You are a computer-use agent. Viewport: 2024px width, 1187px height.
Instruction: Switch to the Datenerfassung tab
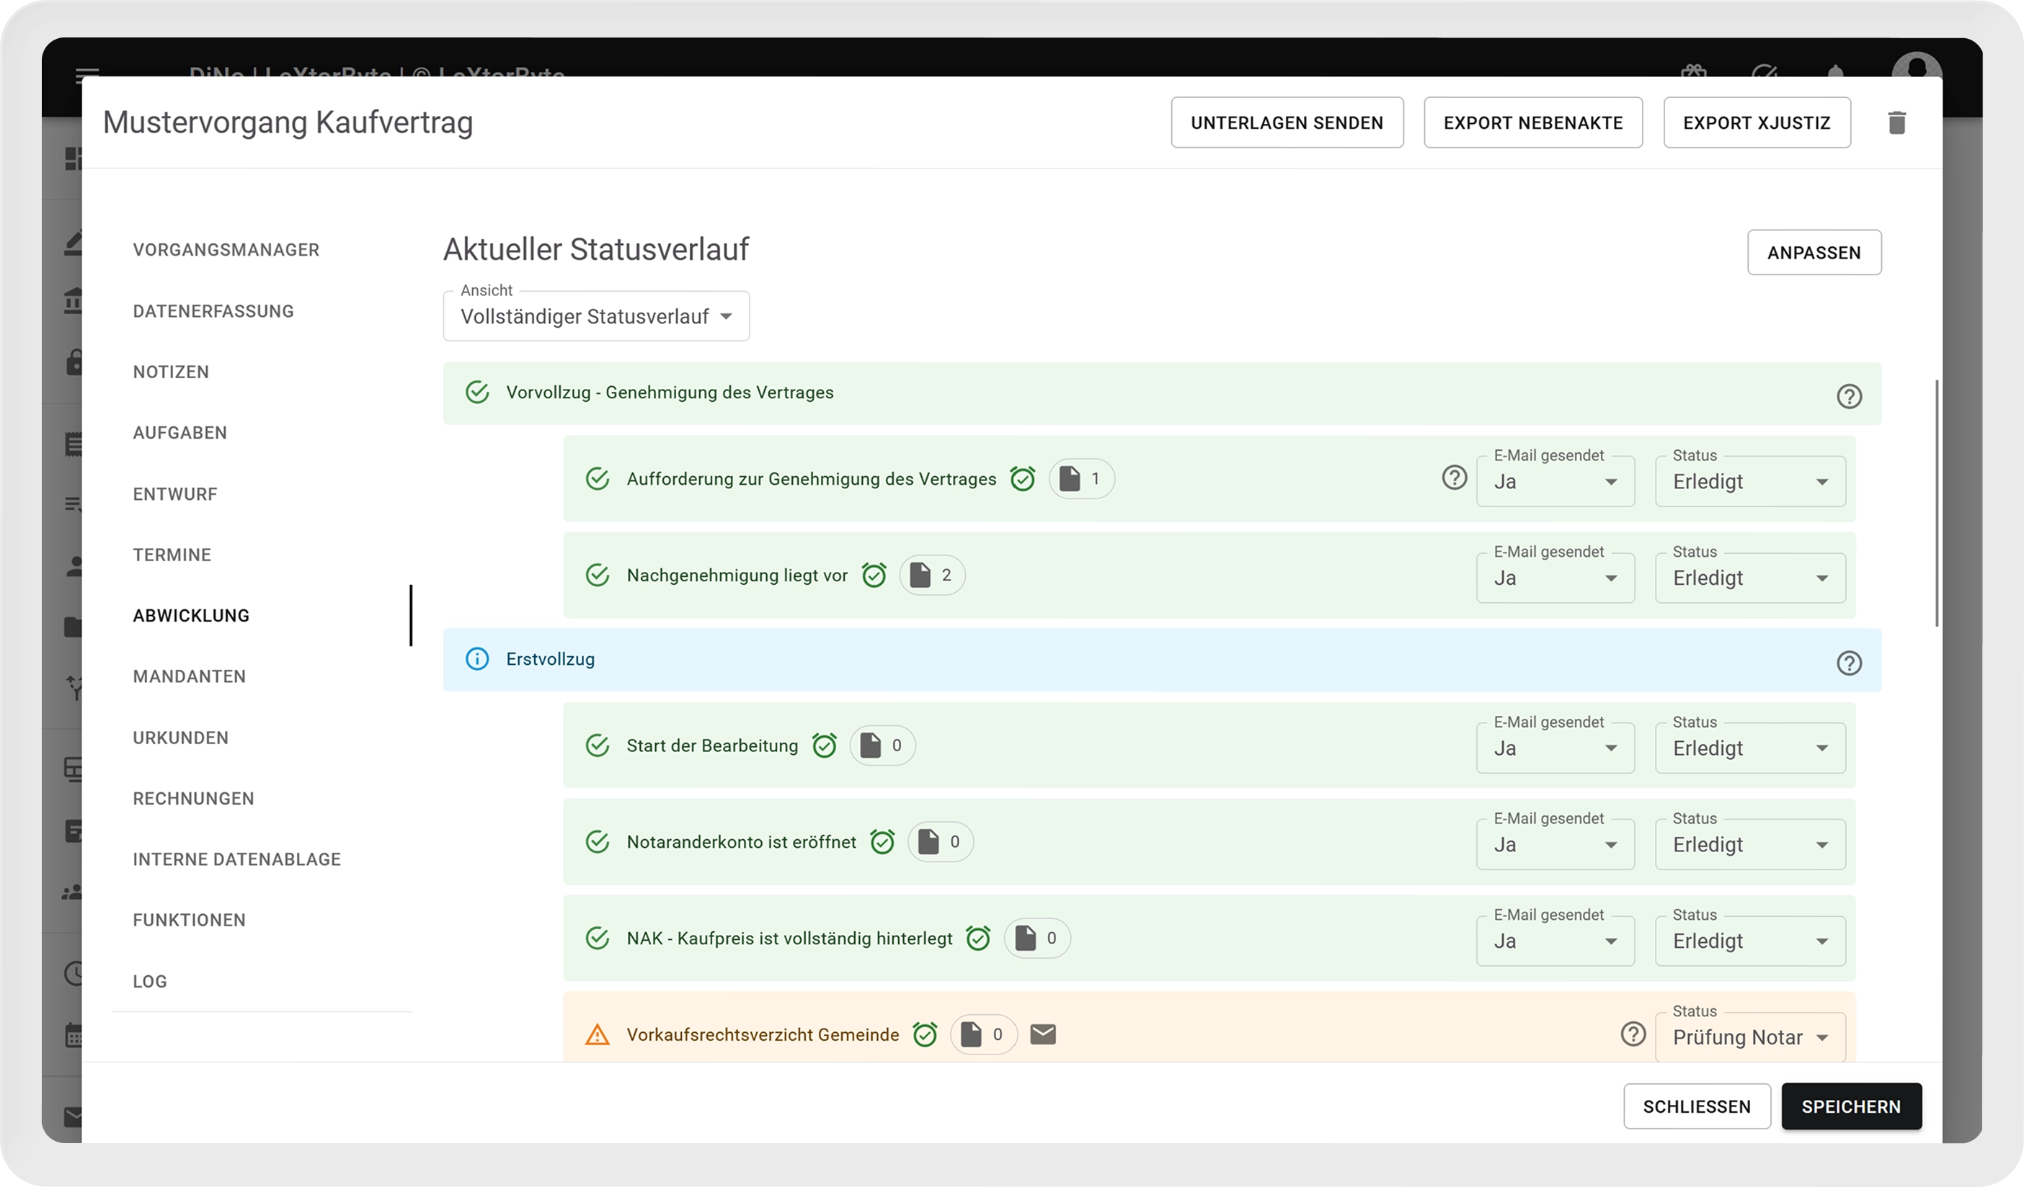pyautogui.click(x=213, y=311)
